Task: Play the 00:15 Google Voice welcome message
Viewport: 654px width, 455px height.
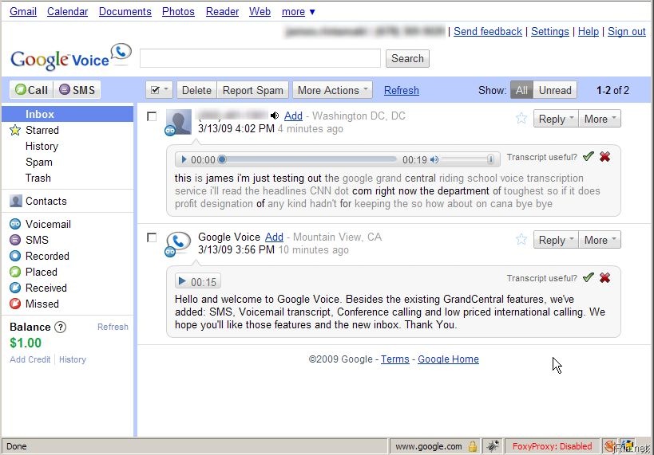Action: point(198,281)
